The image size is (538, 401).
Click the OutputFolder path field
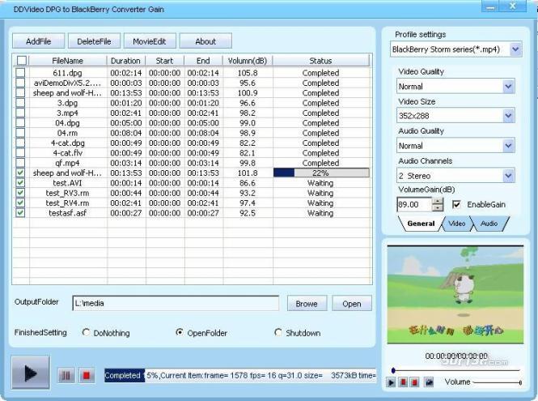176,303
